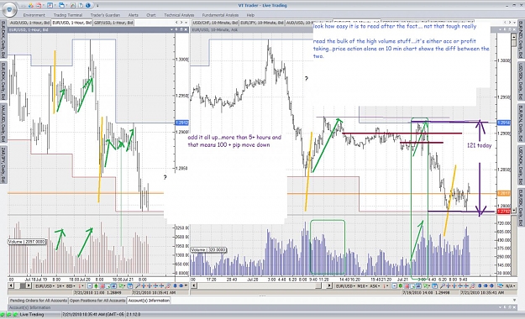Click the version 2.1.12.0 status bar entry
This screenshot has height=319, width=525.
[x=134, y=315]
